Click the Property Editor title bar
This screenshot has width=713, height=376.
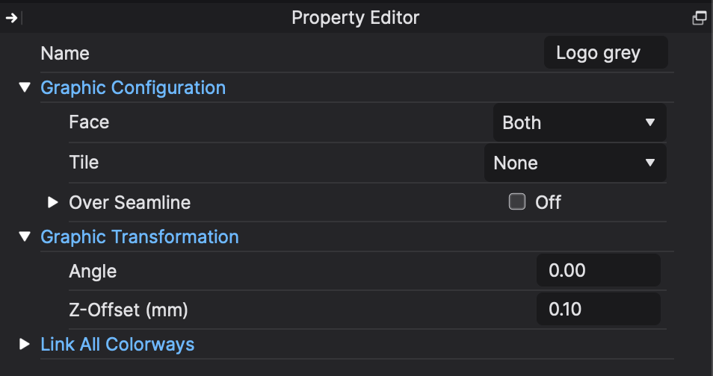pos(356,18)
